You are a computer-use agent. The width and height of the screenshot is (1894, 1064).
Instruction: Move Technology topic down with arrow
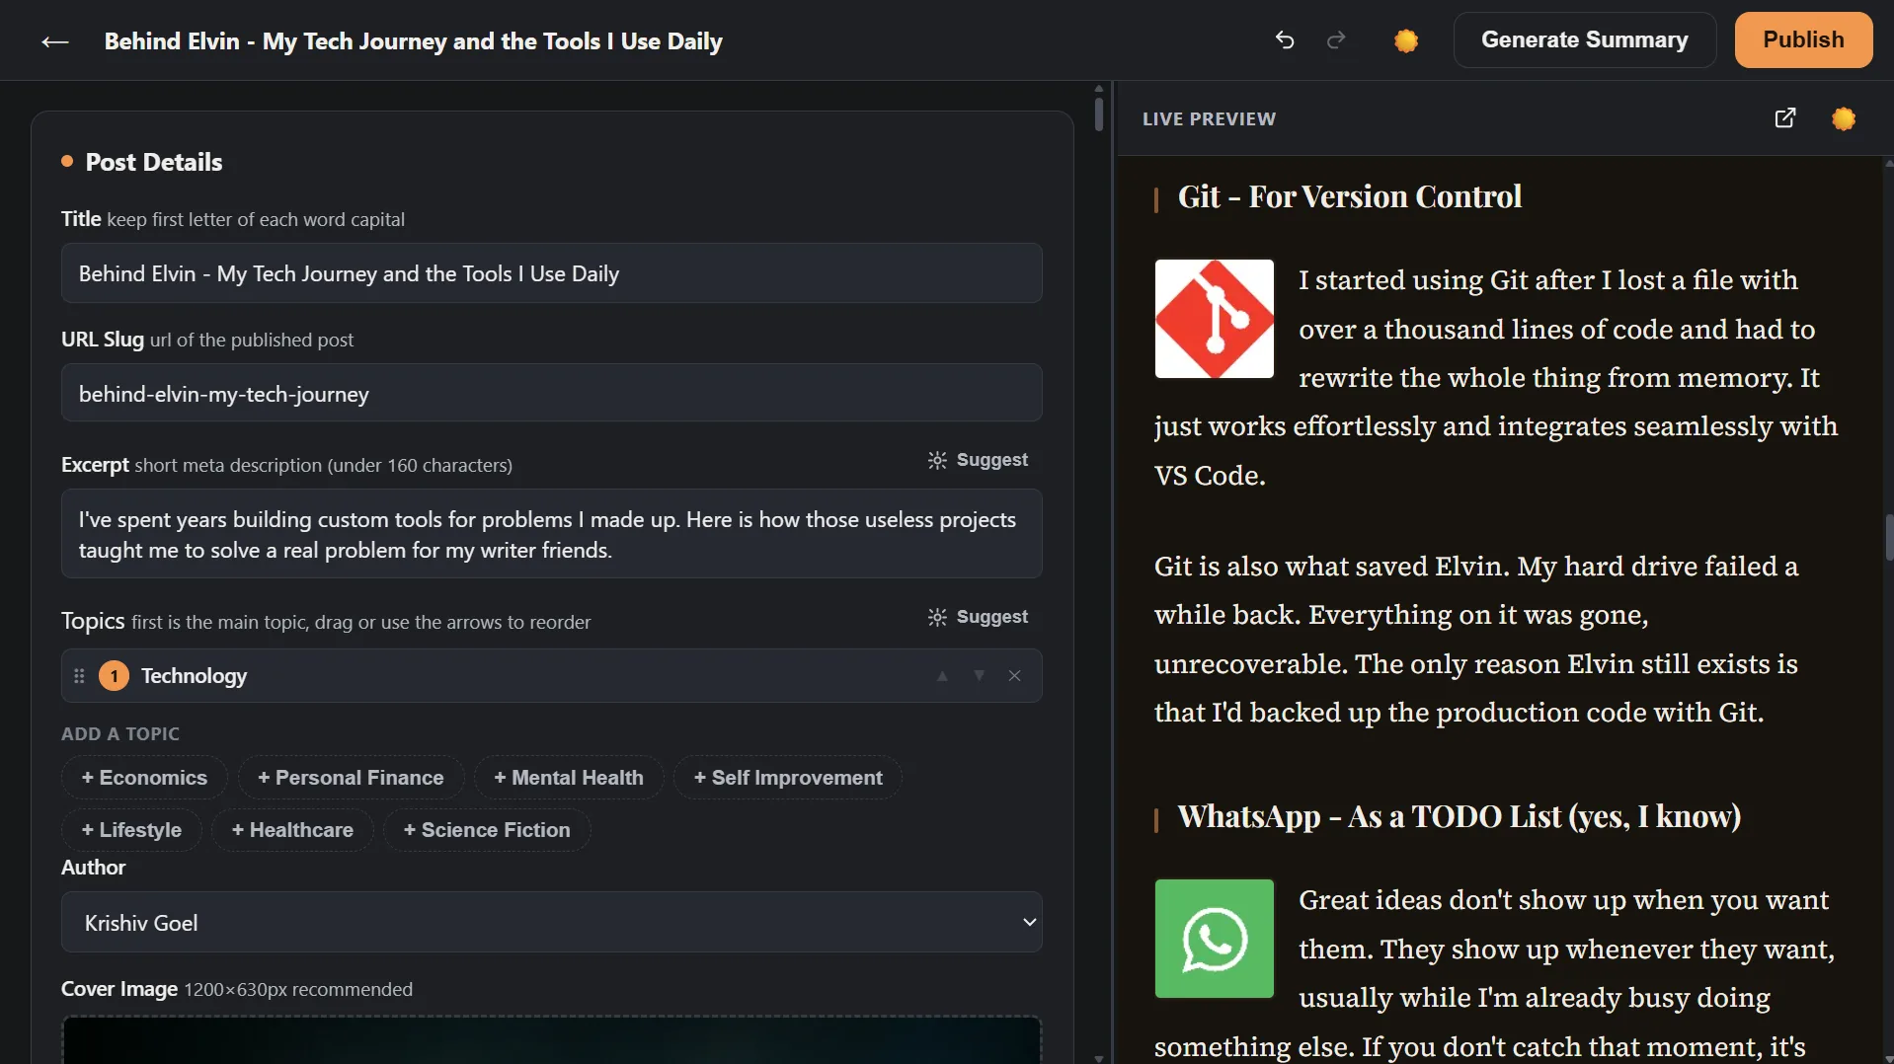(x=979, y=676)
